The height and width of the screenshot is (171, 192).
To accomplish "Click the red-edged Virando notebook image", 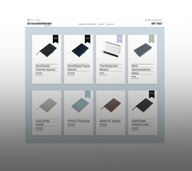I will coord(142,105).
